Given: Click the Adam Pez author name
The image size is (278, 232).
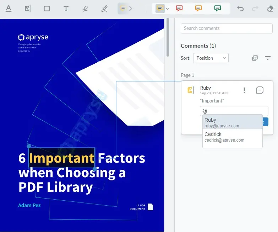Looking at the screenshot, I should 29,205.
